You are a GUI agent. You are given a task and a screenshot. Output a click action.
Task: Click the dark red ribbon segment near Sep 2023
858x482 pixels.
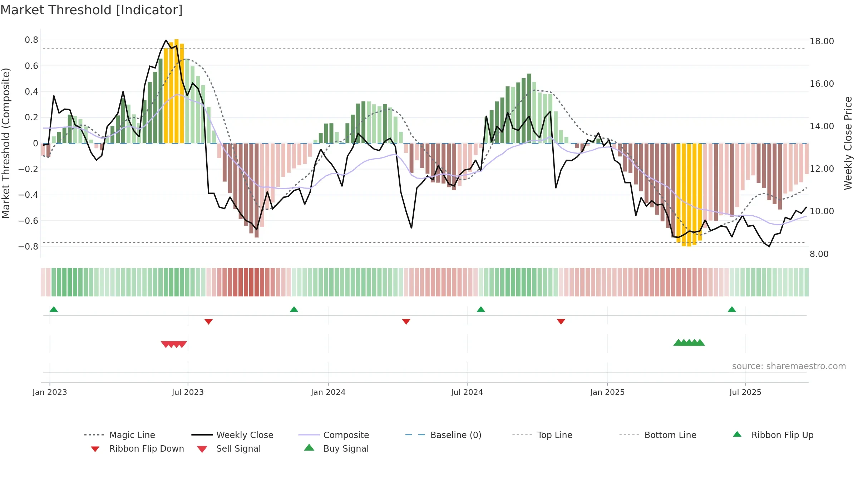tap(251, 282)
